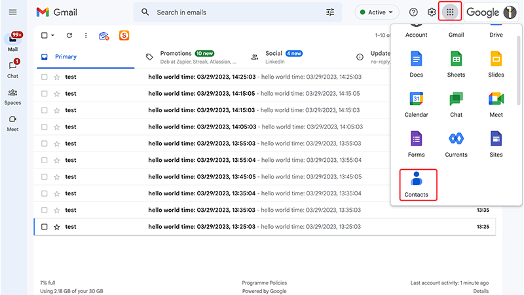Expand the select-all dropdown arrow
The image size is (524, 295).
pyautogui.click(x=53, y=35)
